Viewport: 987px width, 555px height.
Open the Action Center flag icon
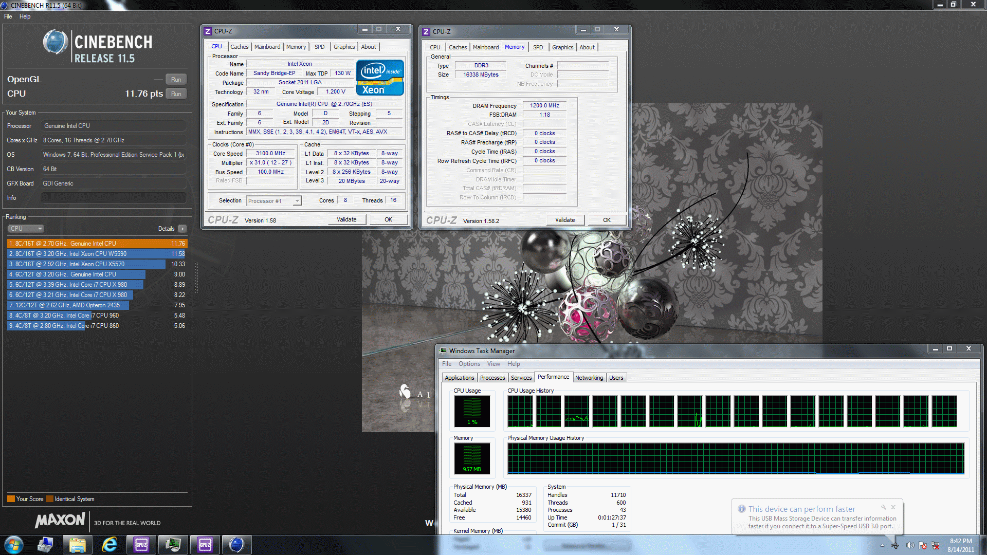pos(923,545)
